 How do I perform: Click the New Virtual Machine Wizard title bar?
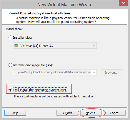pos(65,4)
